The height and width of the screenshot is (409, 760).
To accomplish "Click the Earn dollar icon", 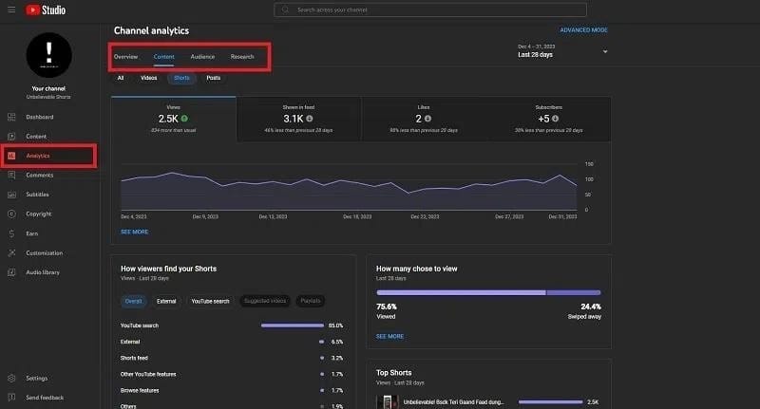I will [11, 233].
